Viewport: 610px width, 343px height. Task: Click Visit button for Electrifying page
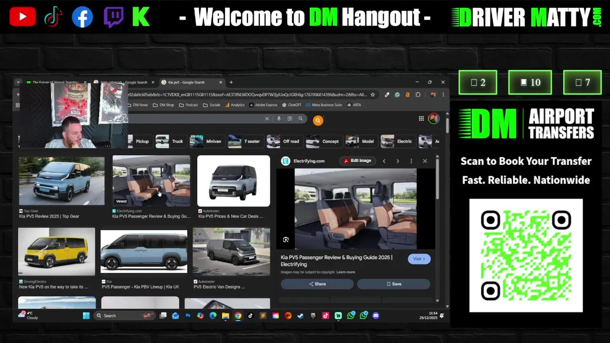[419, 259]
